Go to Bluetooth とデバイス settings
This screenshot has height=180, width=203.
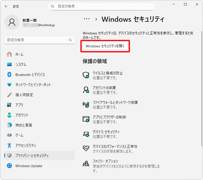(x=40, y=74)
